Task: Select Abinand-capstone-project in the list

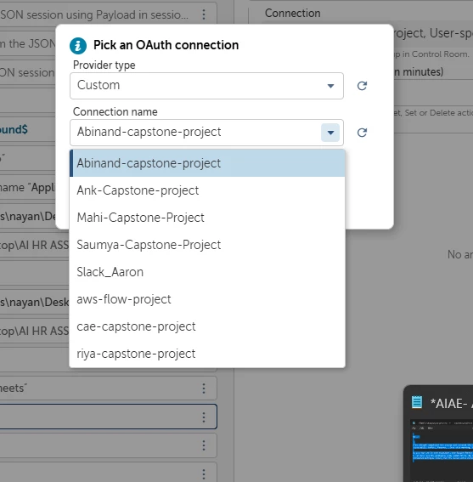Action: [x=207, y=163]
